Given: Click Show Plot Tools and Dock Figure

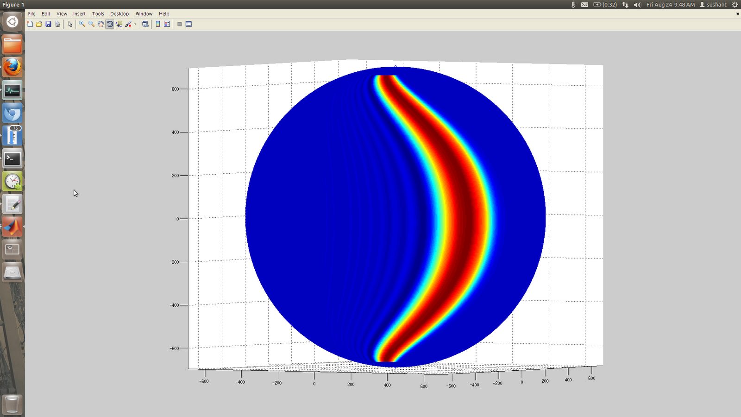Looking at the screenshot, I should [188, 24].
